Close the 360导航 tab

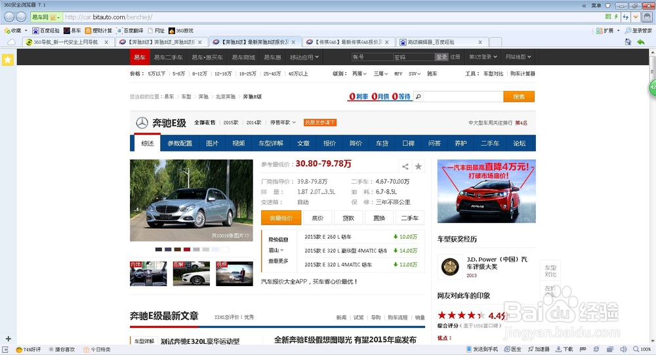pos(106,42)
